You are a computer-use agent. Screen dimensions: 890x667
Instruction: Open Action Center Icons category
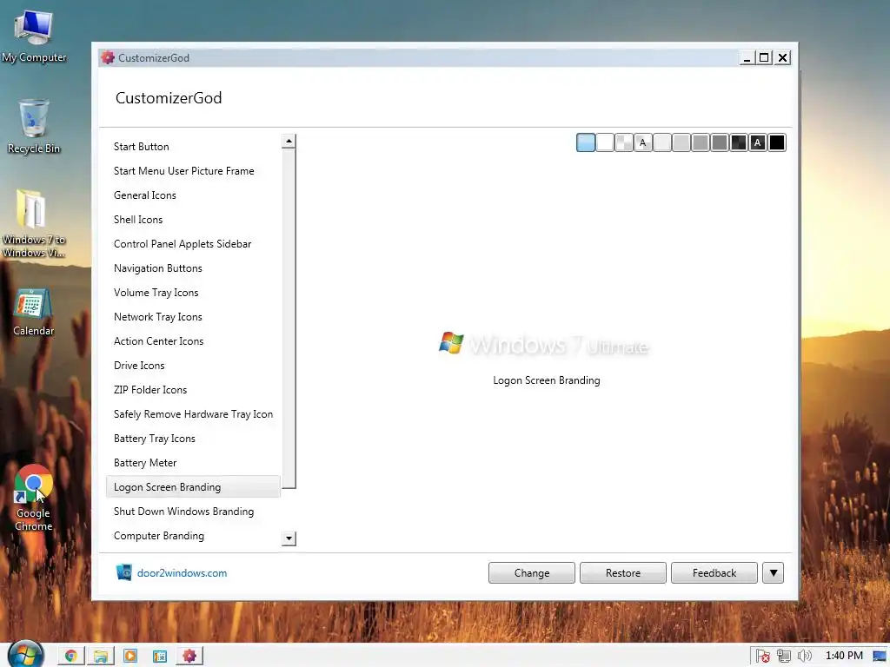point(194,341)
